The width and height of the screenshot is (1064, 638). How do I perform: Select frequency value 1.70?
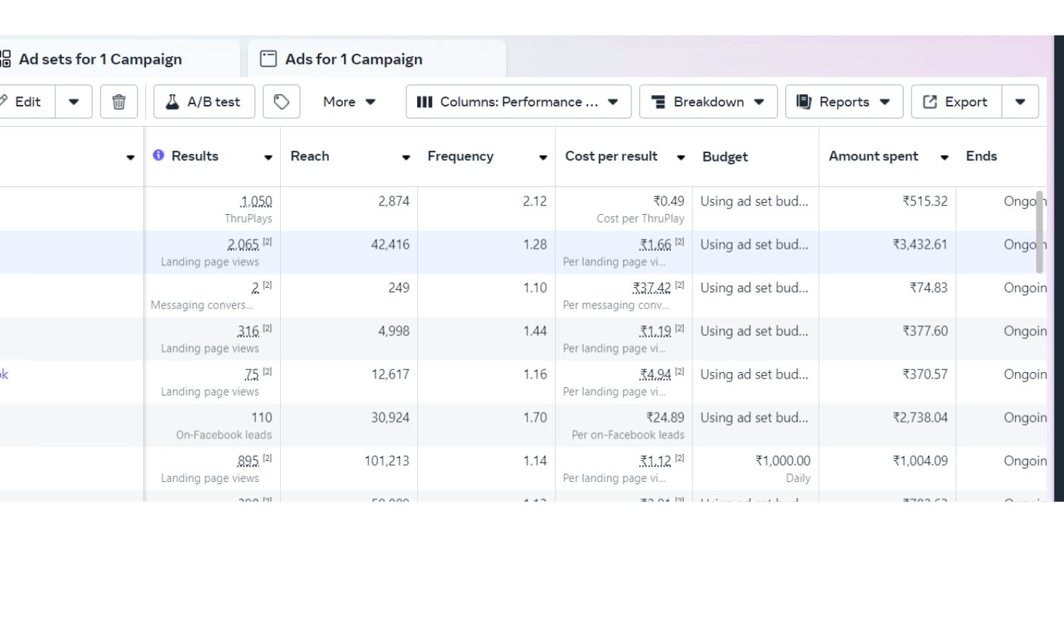[535, 418]
